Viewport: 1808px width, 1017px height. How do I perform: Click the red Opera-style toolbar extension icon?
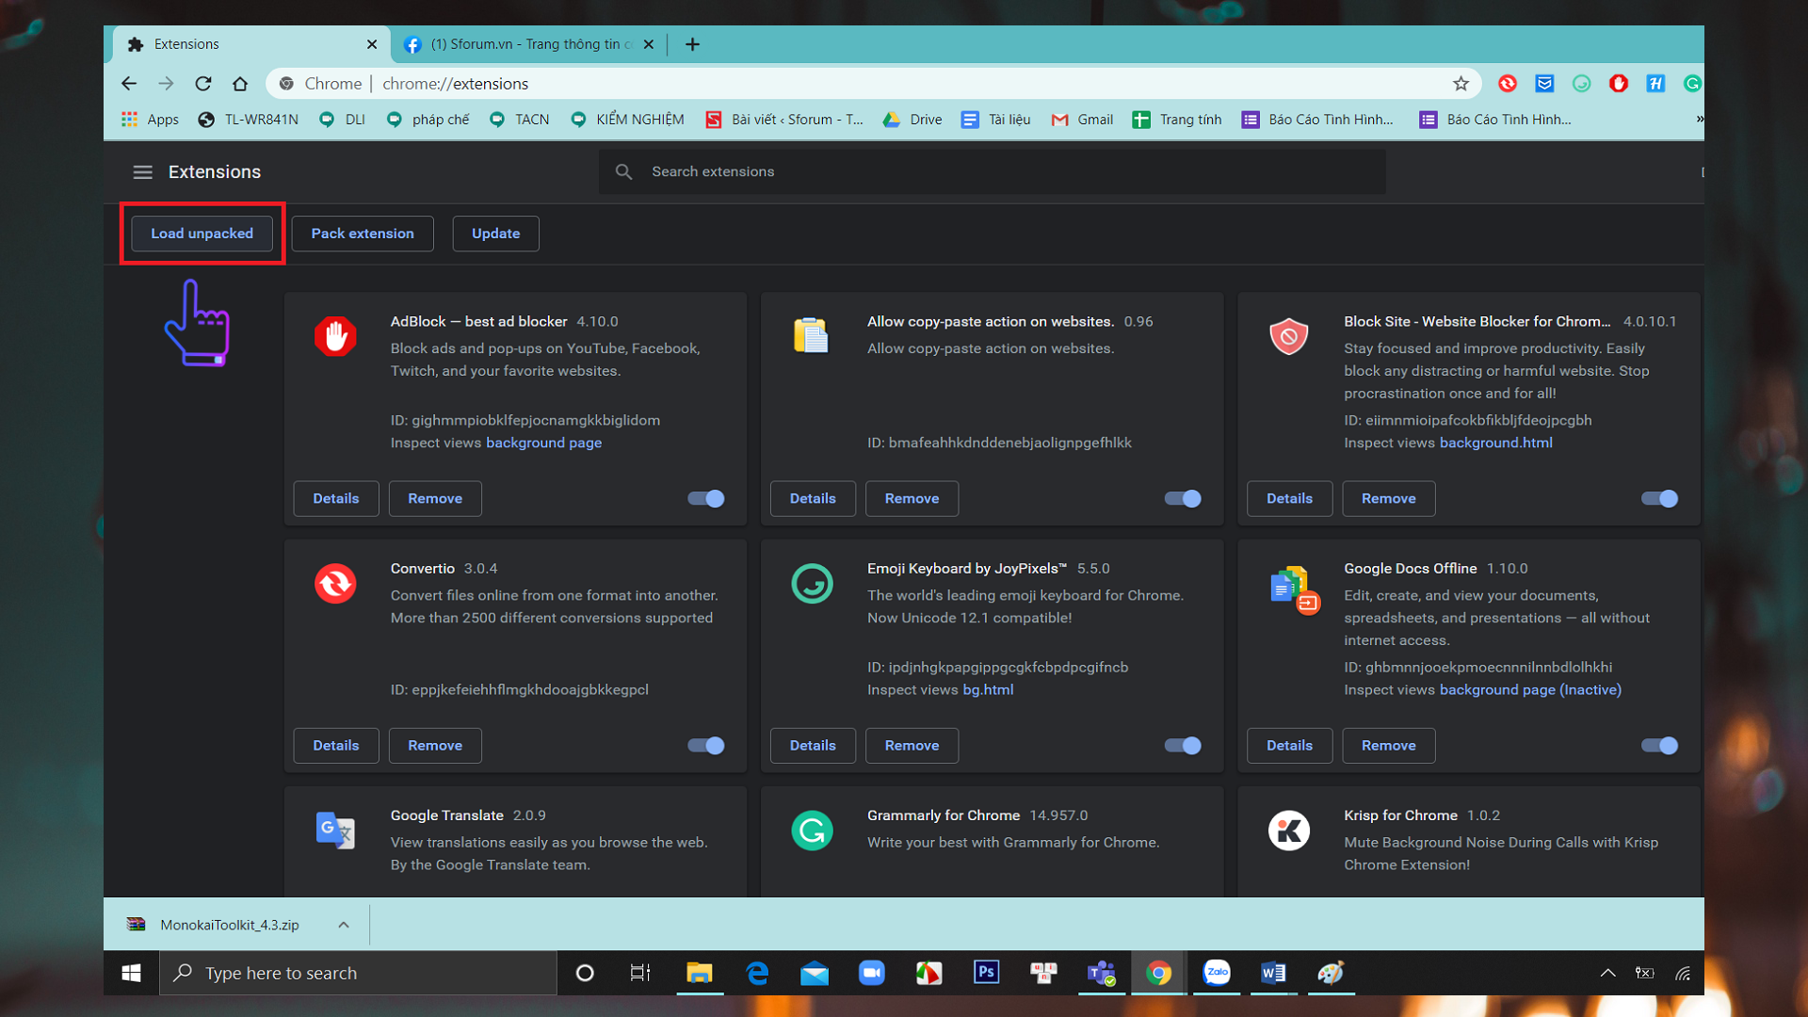pos(1619,84)
